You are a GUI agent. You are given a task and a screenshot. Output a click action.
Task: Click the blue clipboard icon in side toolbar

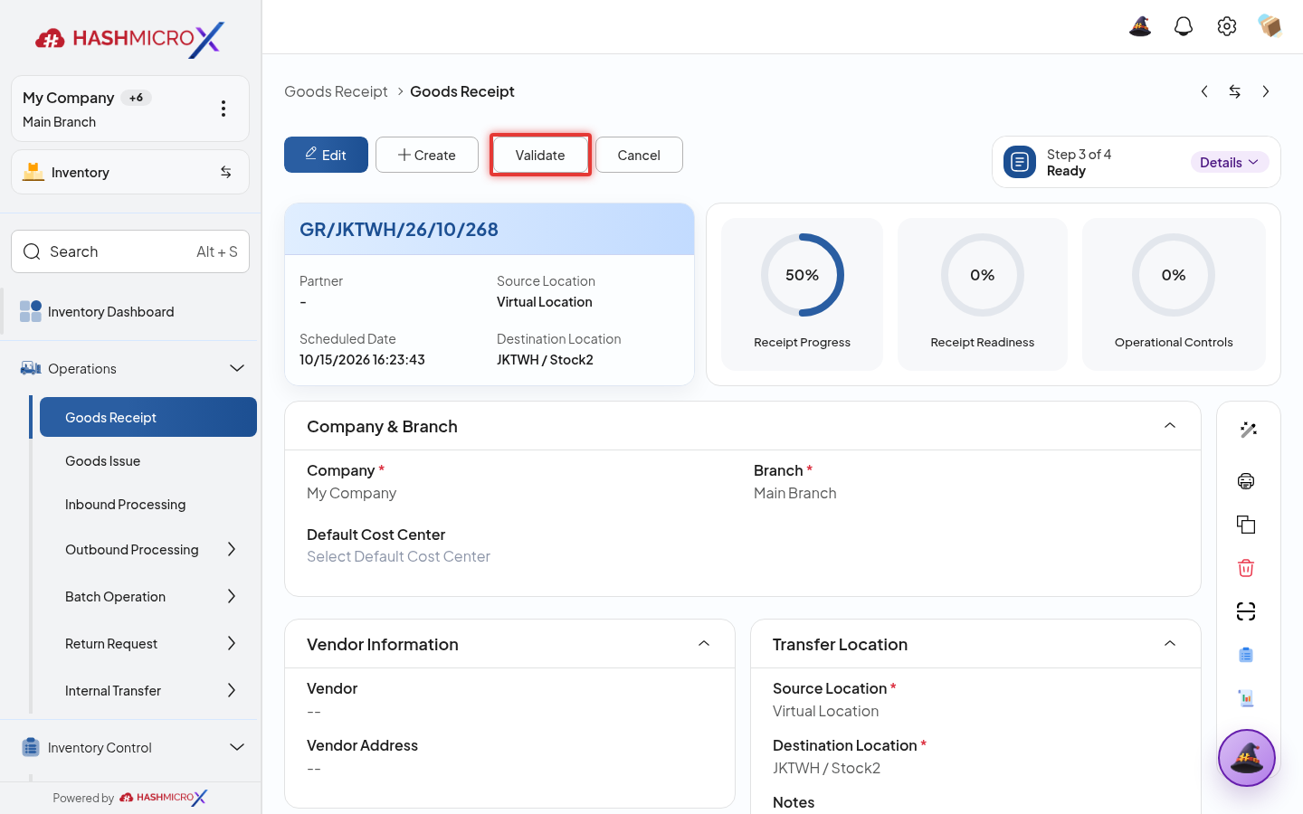[1246, 655]
